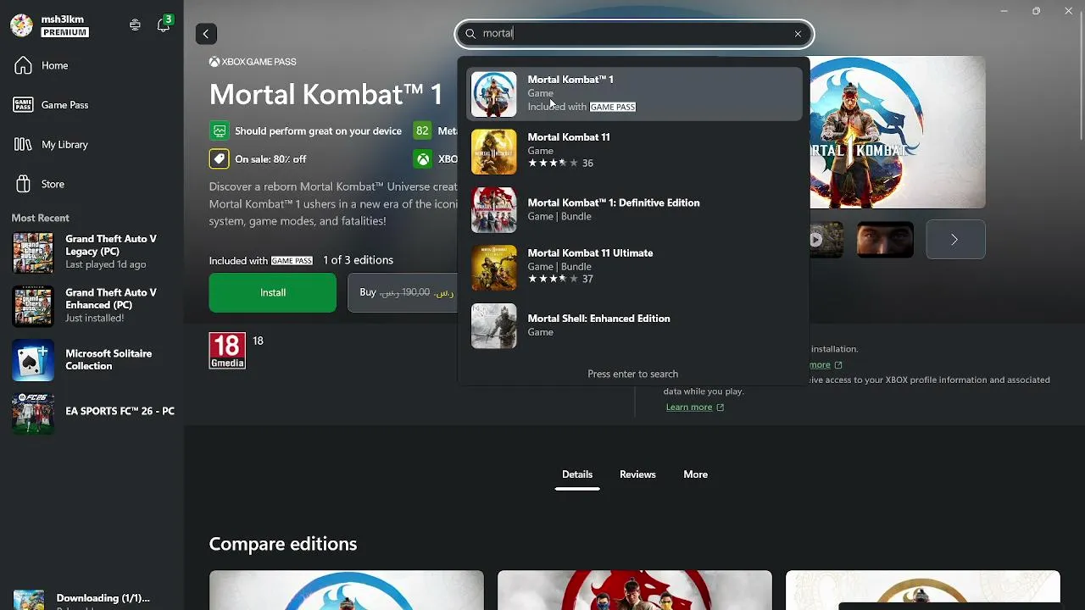Click the XBOX GAME PASS logo above the title
The width and height of the screenshot is (1085, 610).
253,62
